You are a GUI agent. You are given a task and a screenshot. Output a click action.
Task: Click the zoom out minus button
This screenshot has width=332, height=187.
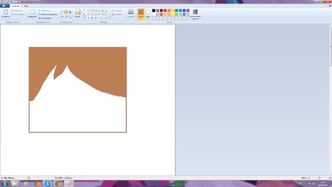[309, 178]
